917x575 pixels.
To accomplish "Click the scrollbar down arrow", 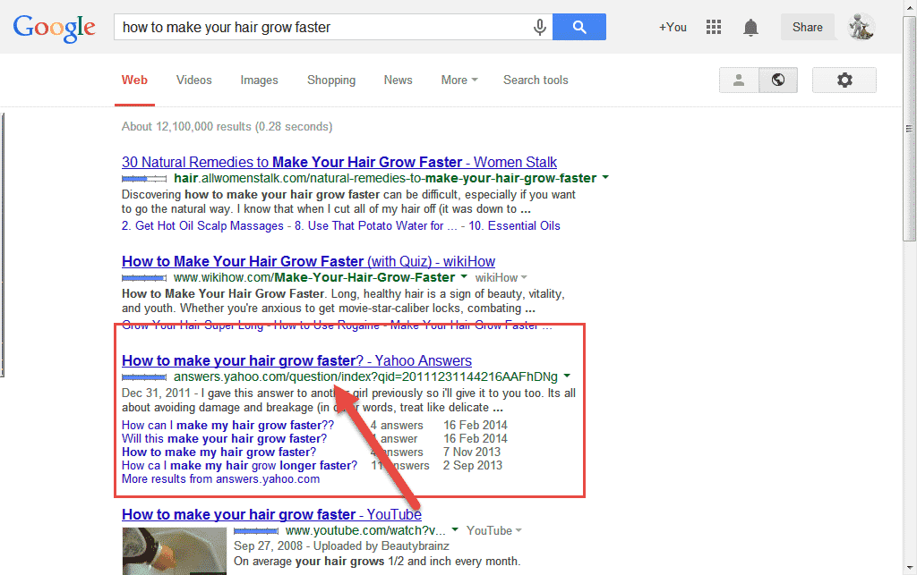I will [910, 568].
